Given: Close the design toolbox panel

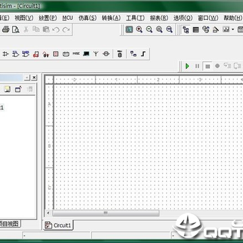Looking at the screenshot, I should point(34,78).
